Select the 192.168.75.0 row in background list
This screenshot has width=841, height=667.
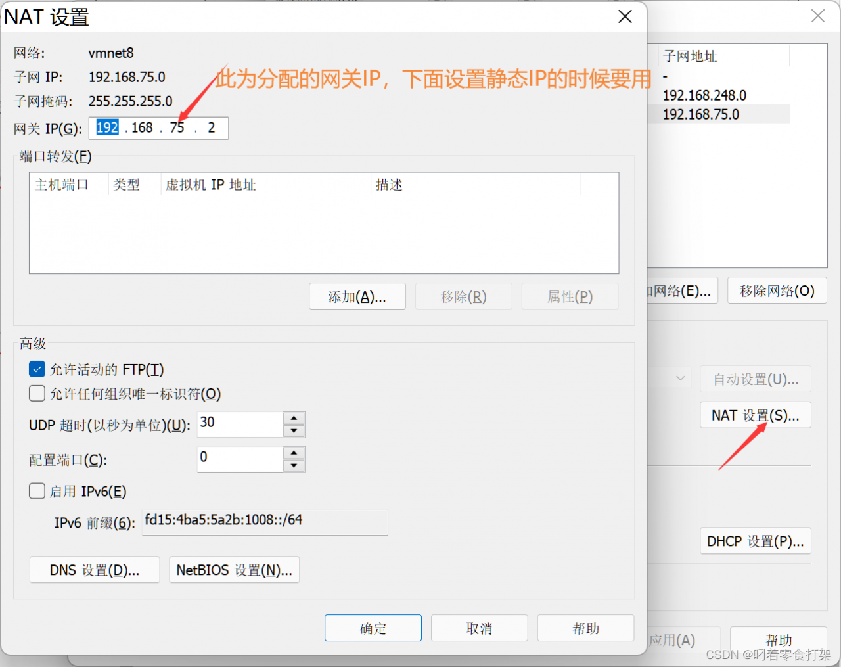[x=719, y=114]
